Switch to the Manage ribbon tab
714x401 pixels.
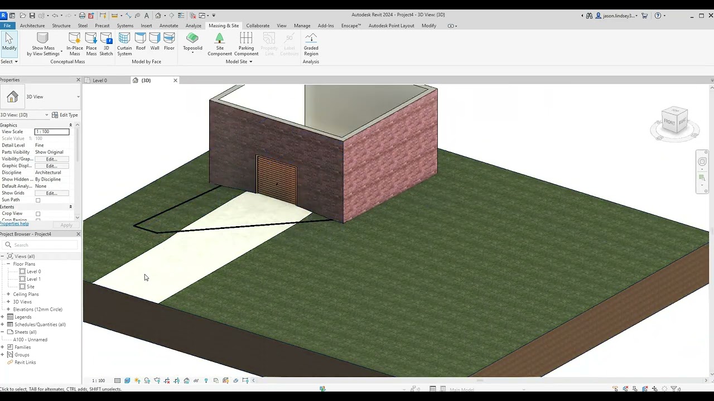(x=302, y=26)
